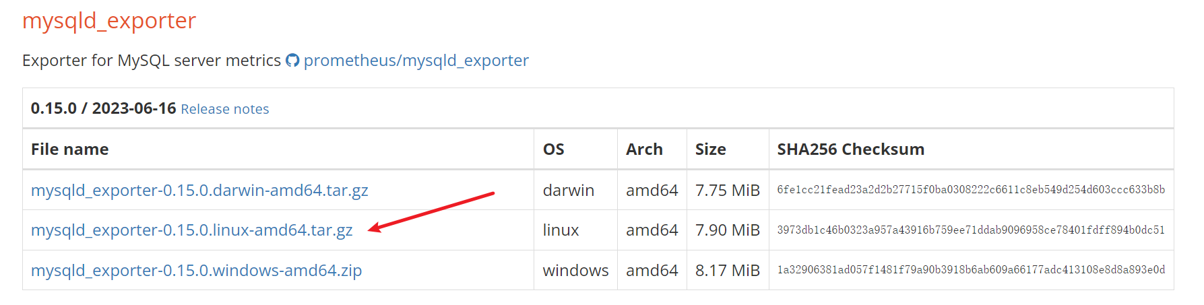Download mysqld_exporter darwin-amd64 tar.gz file
The image size is (1204, 305).
tap(199, 191)
